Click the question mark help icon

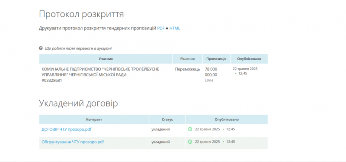point(41,48)
